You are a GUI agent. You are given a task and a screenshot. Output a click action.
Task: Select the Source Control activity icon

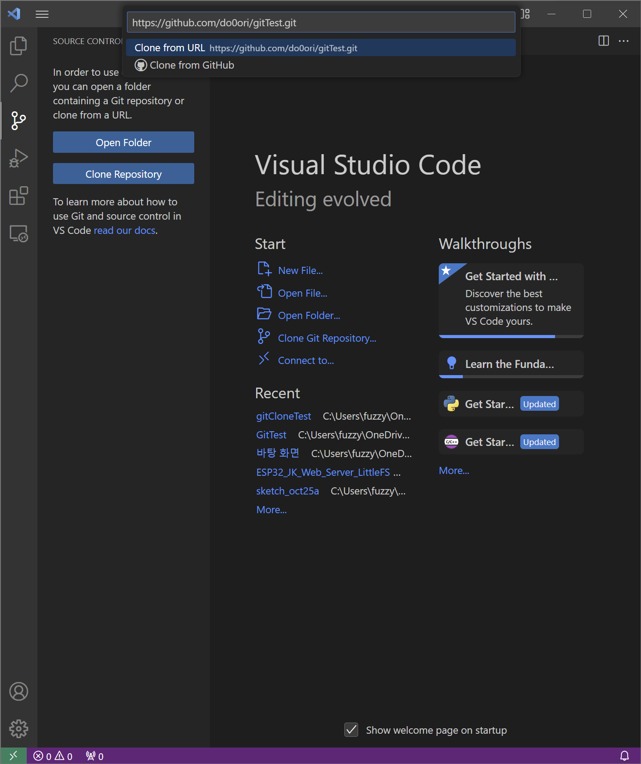coord(18,120)
